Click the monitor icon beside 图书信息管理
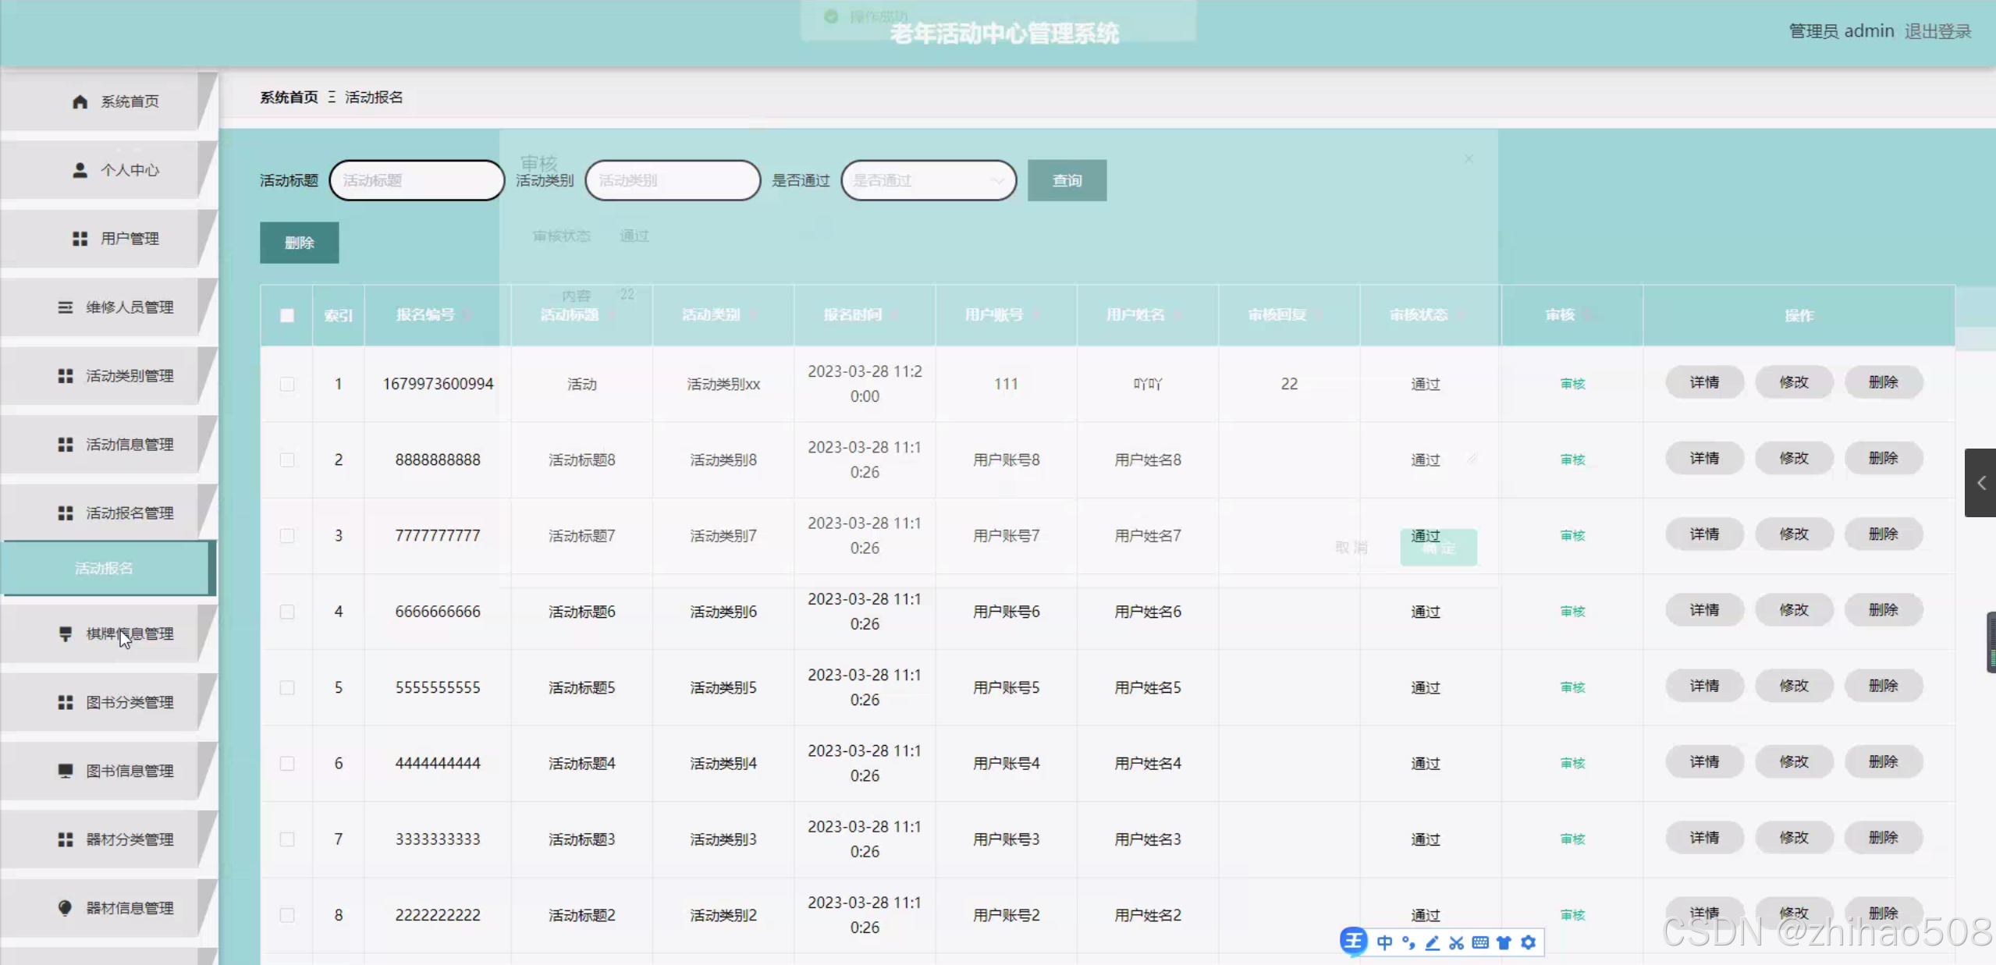The width and height of the screenshot is (1996, 965). tap(66, 771)
